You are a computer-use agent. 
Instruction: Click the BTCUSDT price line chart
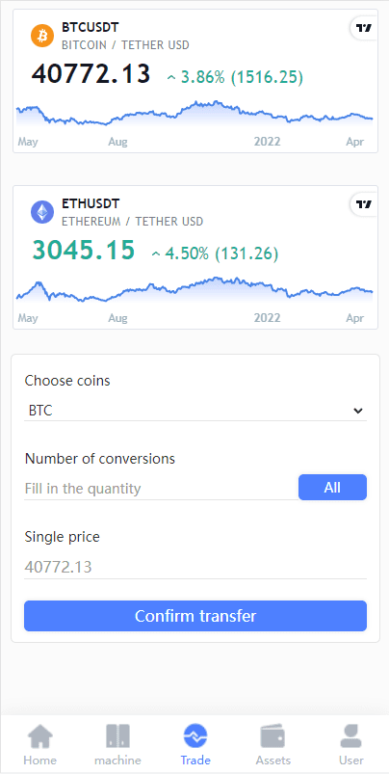pos(194,114)
